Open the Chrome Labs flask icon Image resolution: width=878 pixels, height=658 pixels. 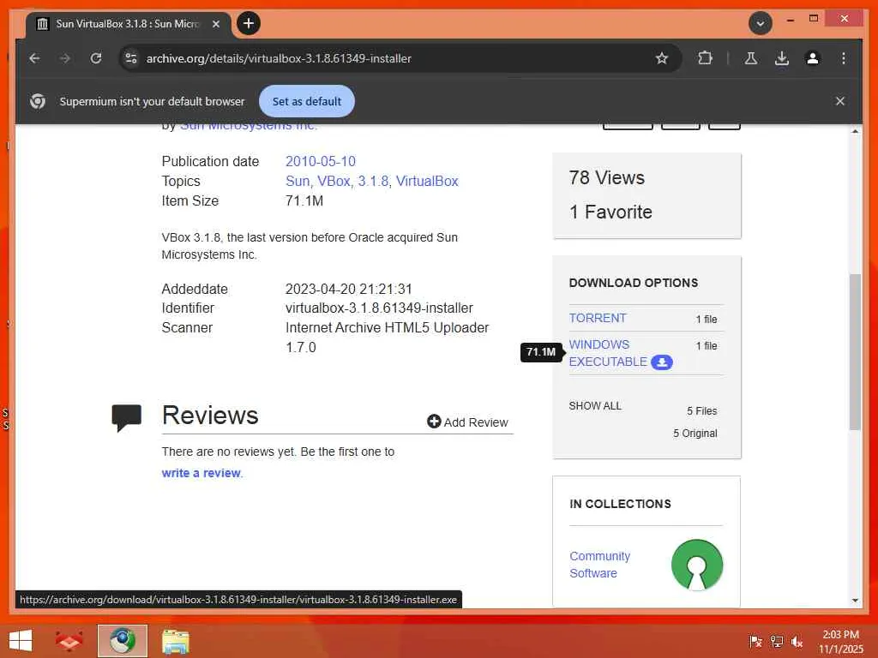tap(751, 58)
